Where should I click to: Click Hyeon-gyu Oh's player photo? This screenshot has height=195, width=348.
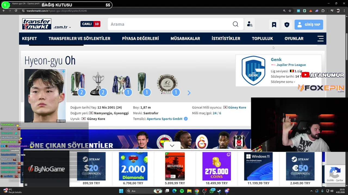coord(45,96)
